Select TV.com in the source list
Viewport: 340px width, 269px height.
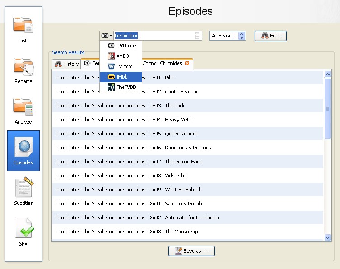(121, 66)
